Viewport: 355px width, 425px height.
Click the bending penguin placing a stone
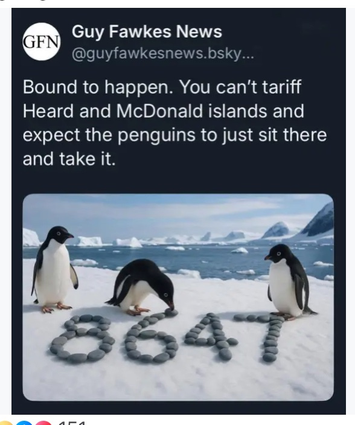[x=141, y=287]
